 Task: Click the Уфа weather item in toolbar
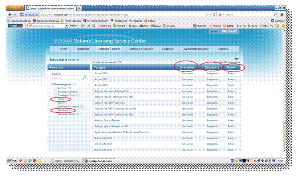point(267,26)
